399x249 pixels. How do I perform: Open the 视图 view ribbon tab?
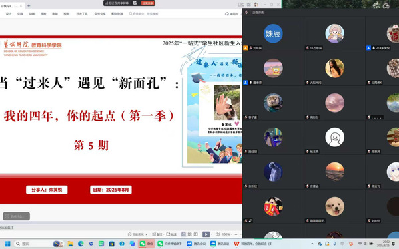(67, 14)
